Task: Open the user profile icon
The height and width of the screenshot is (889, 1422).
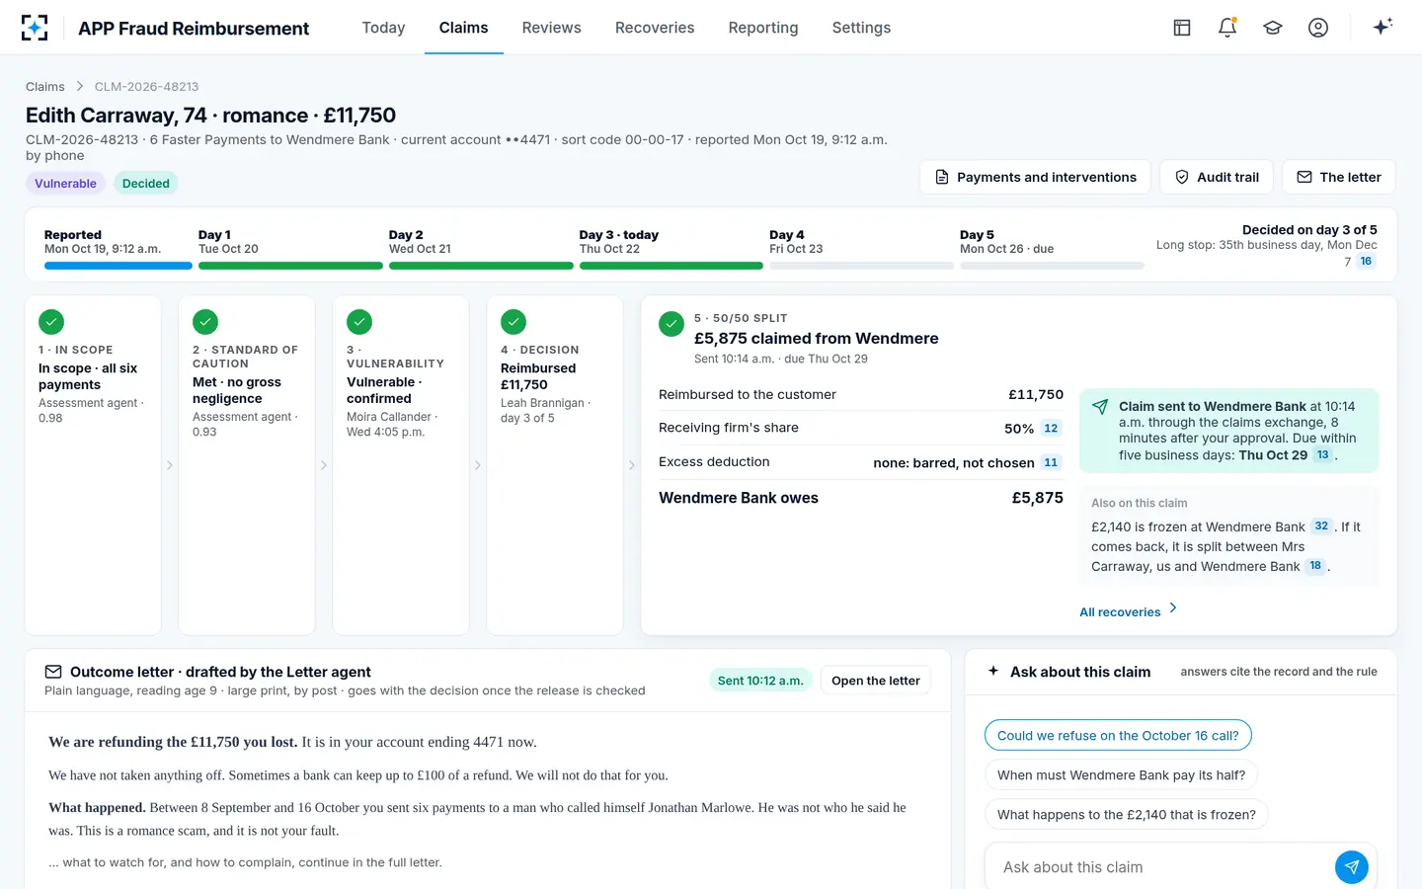Action: (1318, 28)
